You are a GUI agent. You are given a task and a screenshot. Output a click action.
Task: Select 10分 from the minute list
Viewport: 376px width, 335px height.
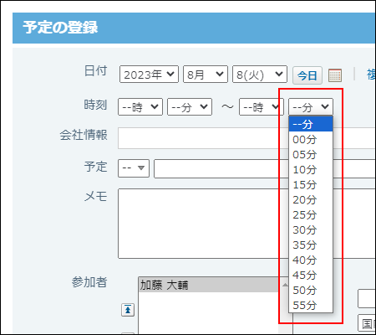[x=311, y=169]
